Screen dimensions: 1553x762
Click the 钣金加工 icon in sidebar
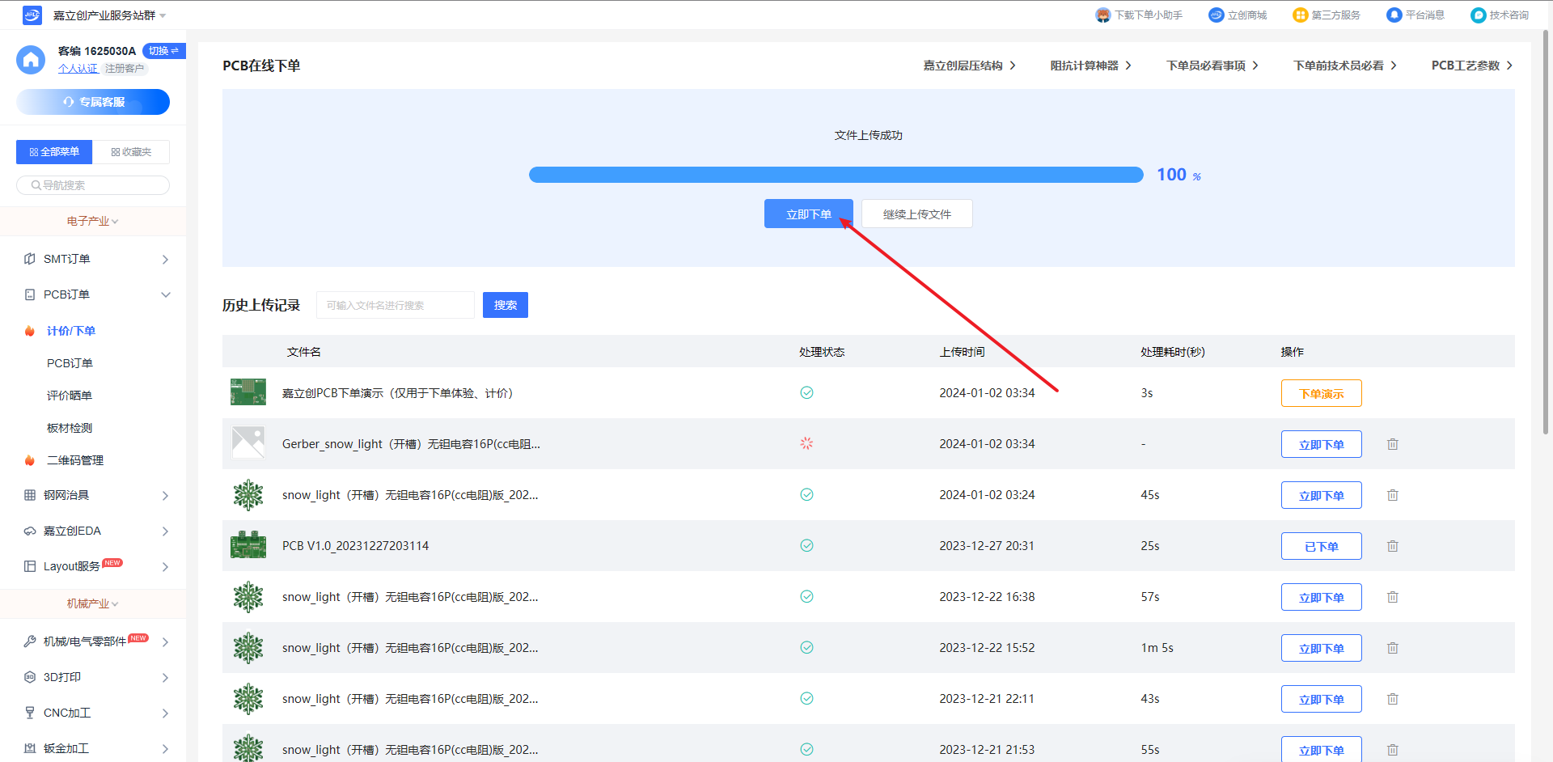30,748
